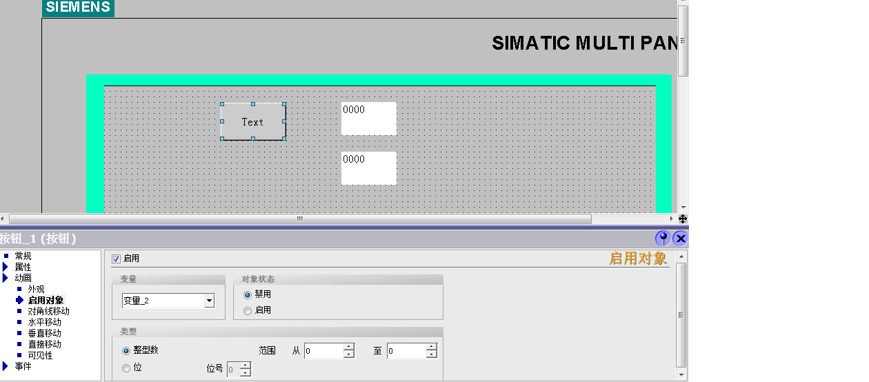
Task: Click the properties panel scroll-down arrow
Action: pyautogui.click(x=682, y=374)
